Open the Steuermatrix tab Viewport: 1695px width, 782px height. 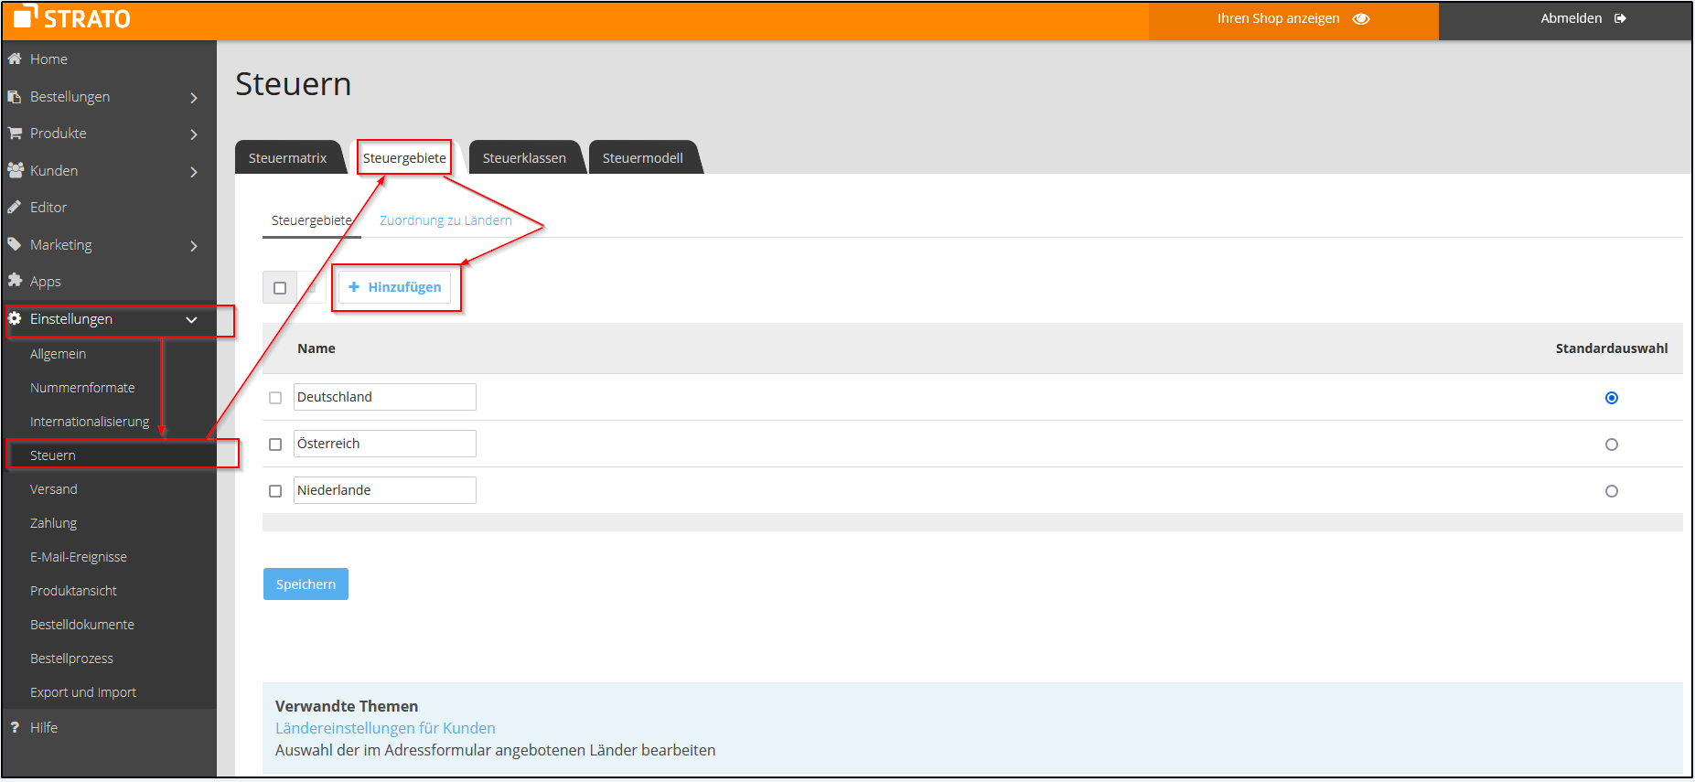coord(287,158)
